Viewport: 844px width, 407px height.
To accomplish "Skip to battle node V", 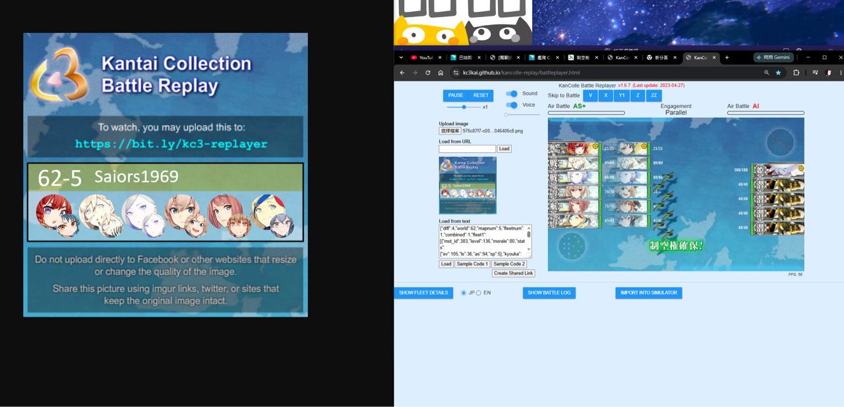I will point(591,95).
